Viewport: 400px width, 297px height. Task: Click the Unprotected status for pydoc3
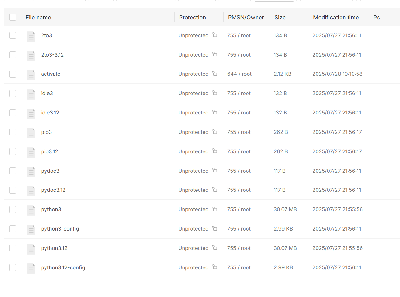click(193, 171)
